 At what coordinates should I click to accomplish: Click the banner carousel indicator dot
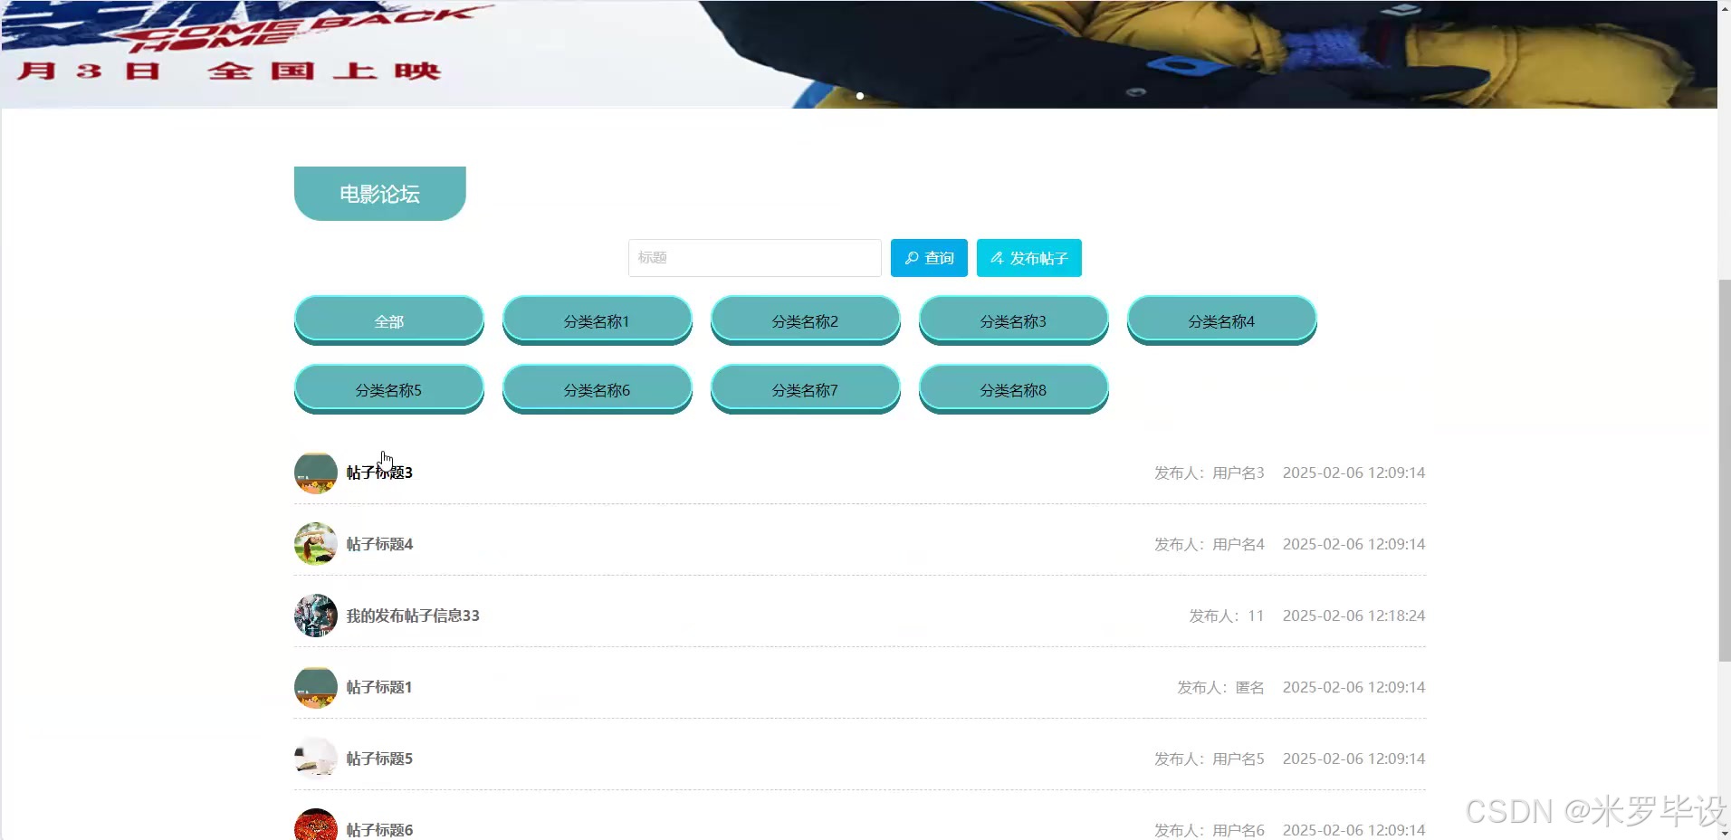tap(860, 96)
